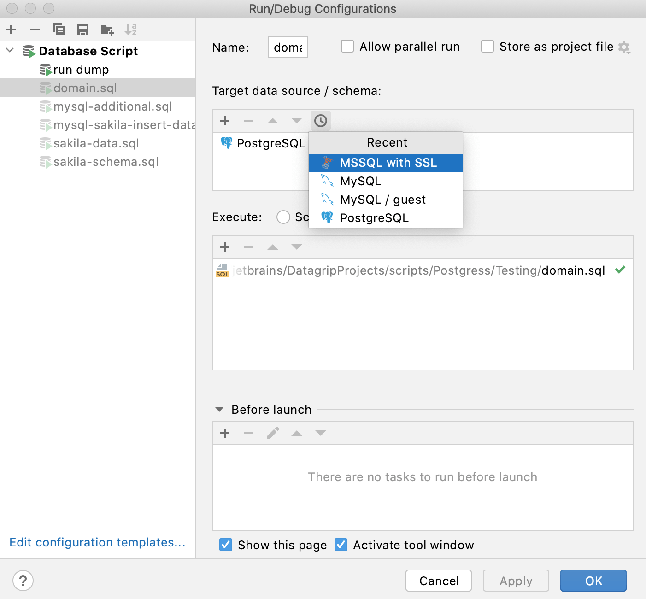Remove selected configuration using the minus icon
Screen dimensions: 646x599
pos(35,29)
